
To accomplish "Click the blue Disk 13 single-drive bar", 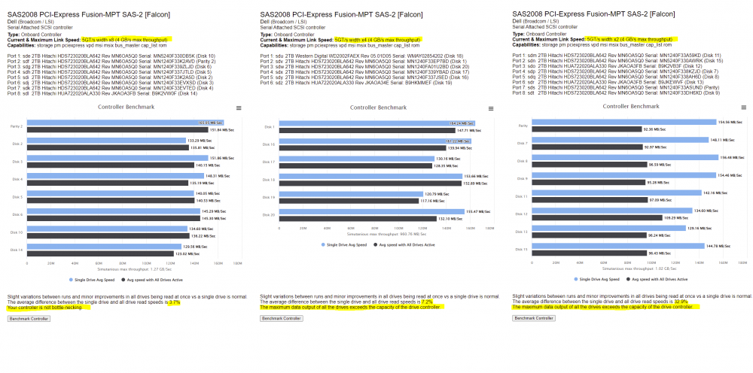I will tap(609, 228).
